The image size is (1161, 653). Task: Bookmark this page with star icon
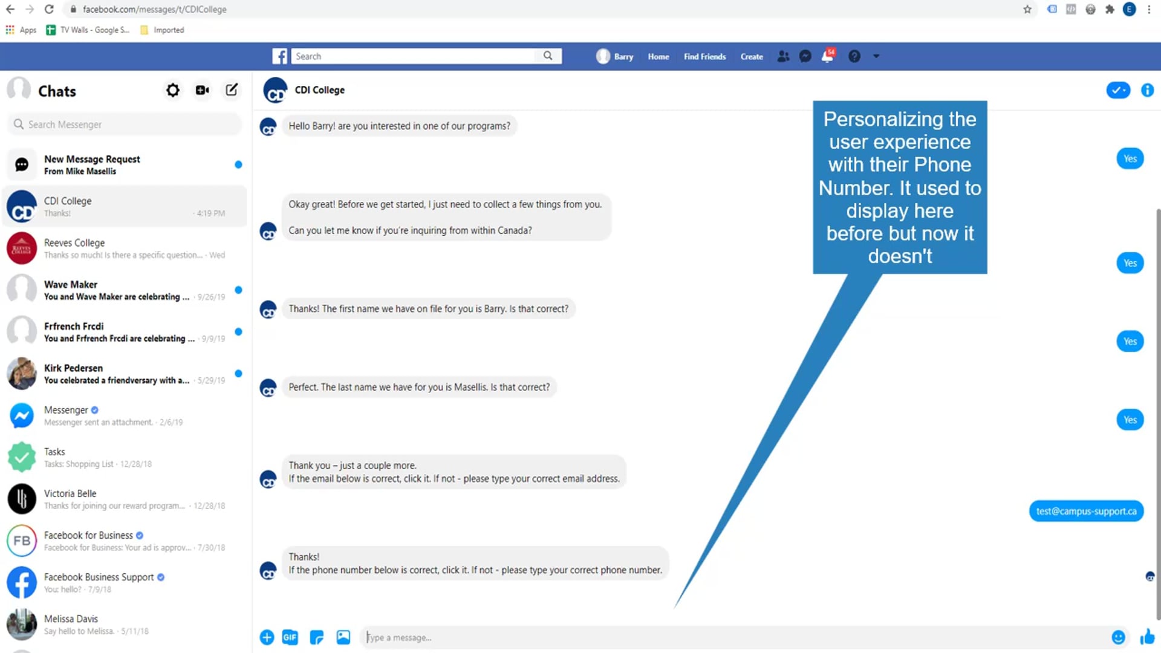(1027, 9)
